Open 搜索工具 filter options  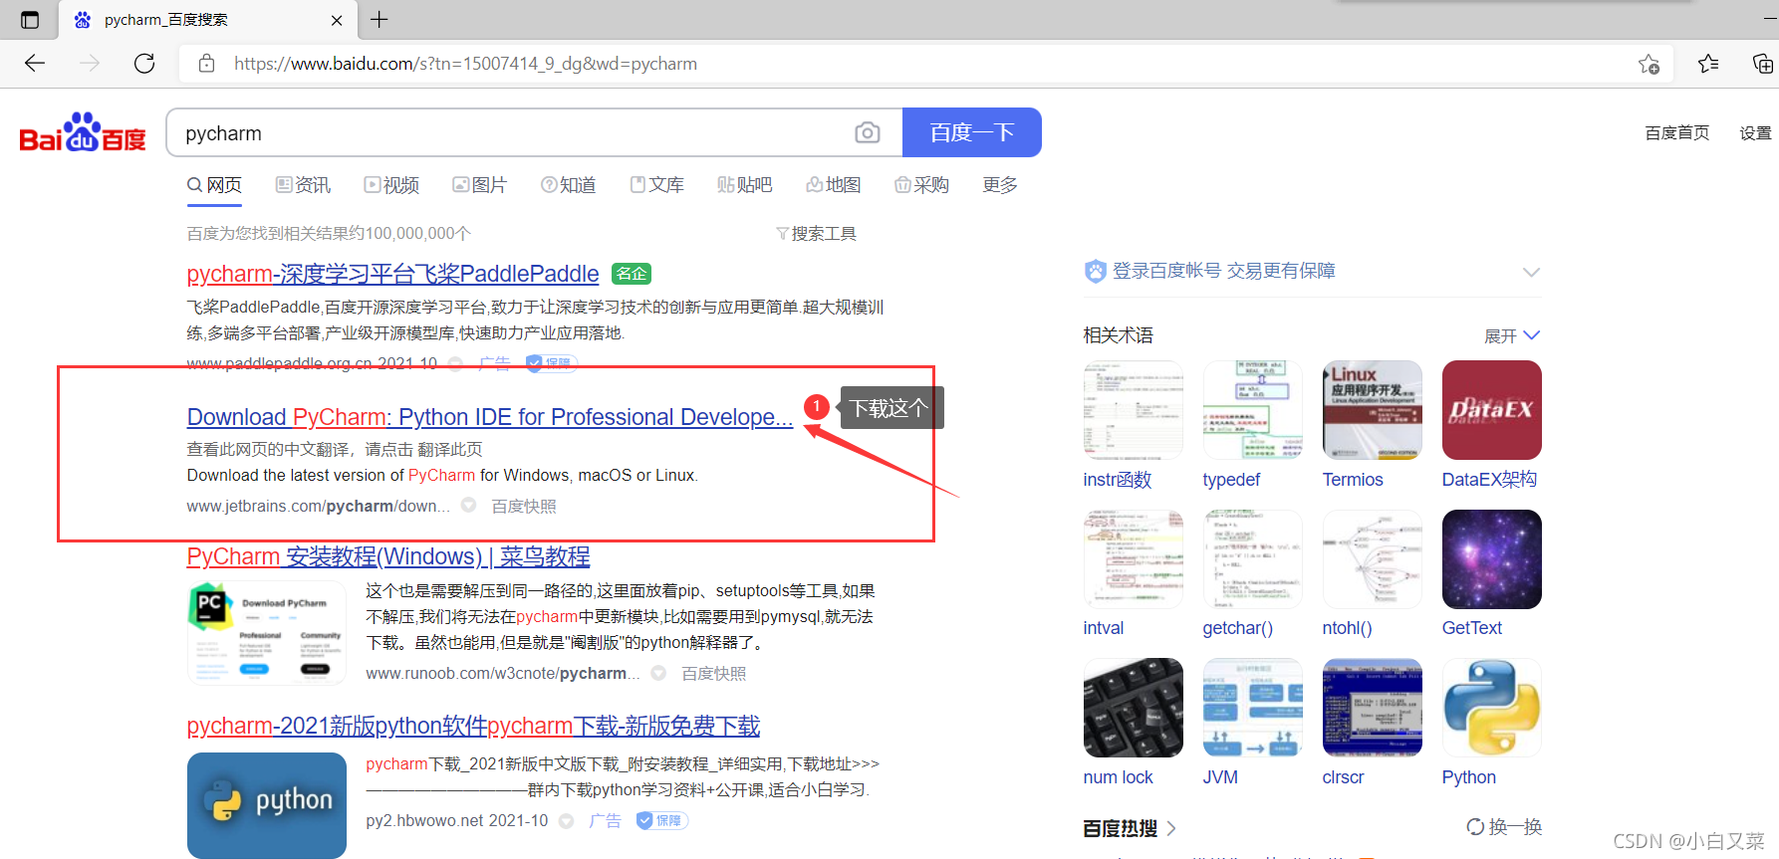pyautogui.click(x=816, y=234)
